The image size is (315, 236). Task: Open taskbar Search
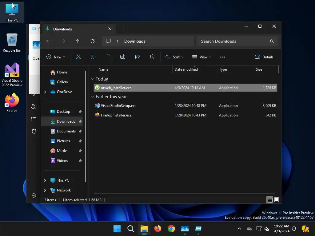click(x=130, y=229)
